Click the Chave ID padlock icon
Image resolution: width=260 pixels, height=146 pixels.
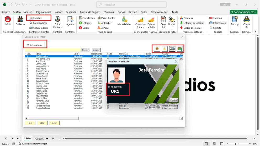pos(246,20)
